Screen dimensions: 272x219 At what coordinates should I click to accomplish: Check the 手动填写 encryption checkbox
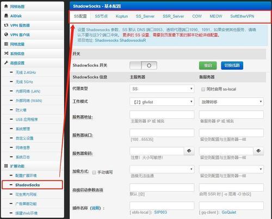tap(94, 172)
